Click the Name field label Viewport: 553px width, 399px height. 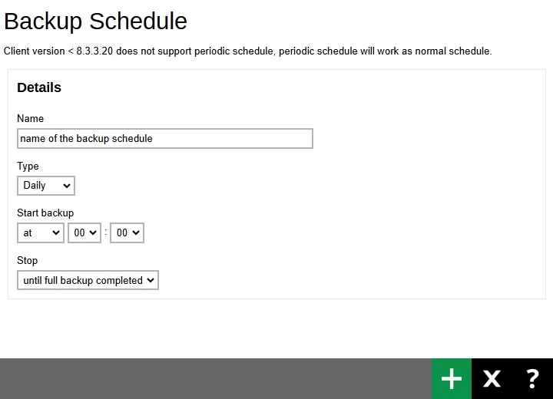[x=31, y=119]
